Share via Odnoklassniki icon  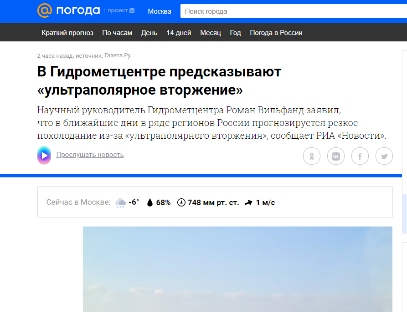[311, 156]
